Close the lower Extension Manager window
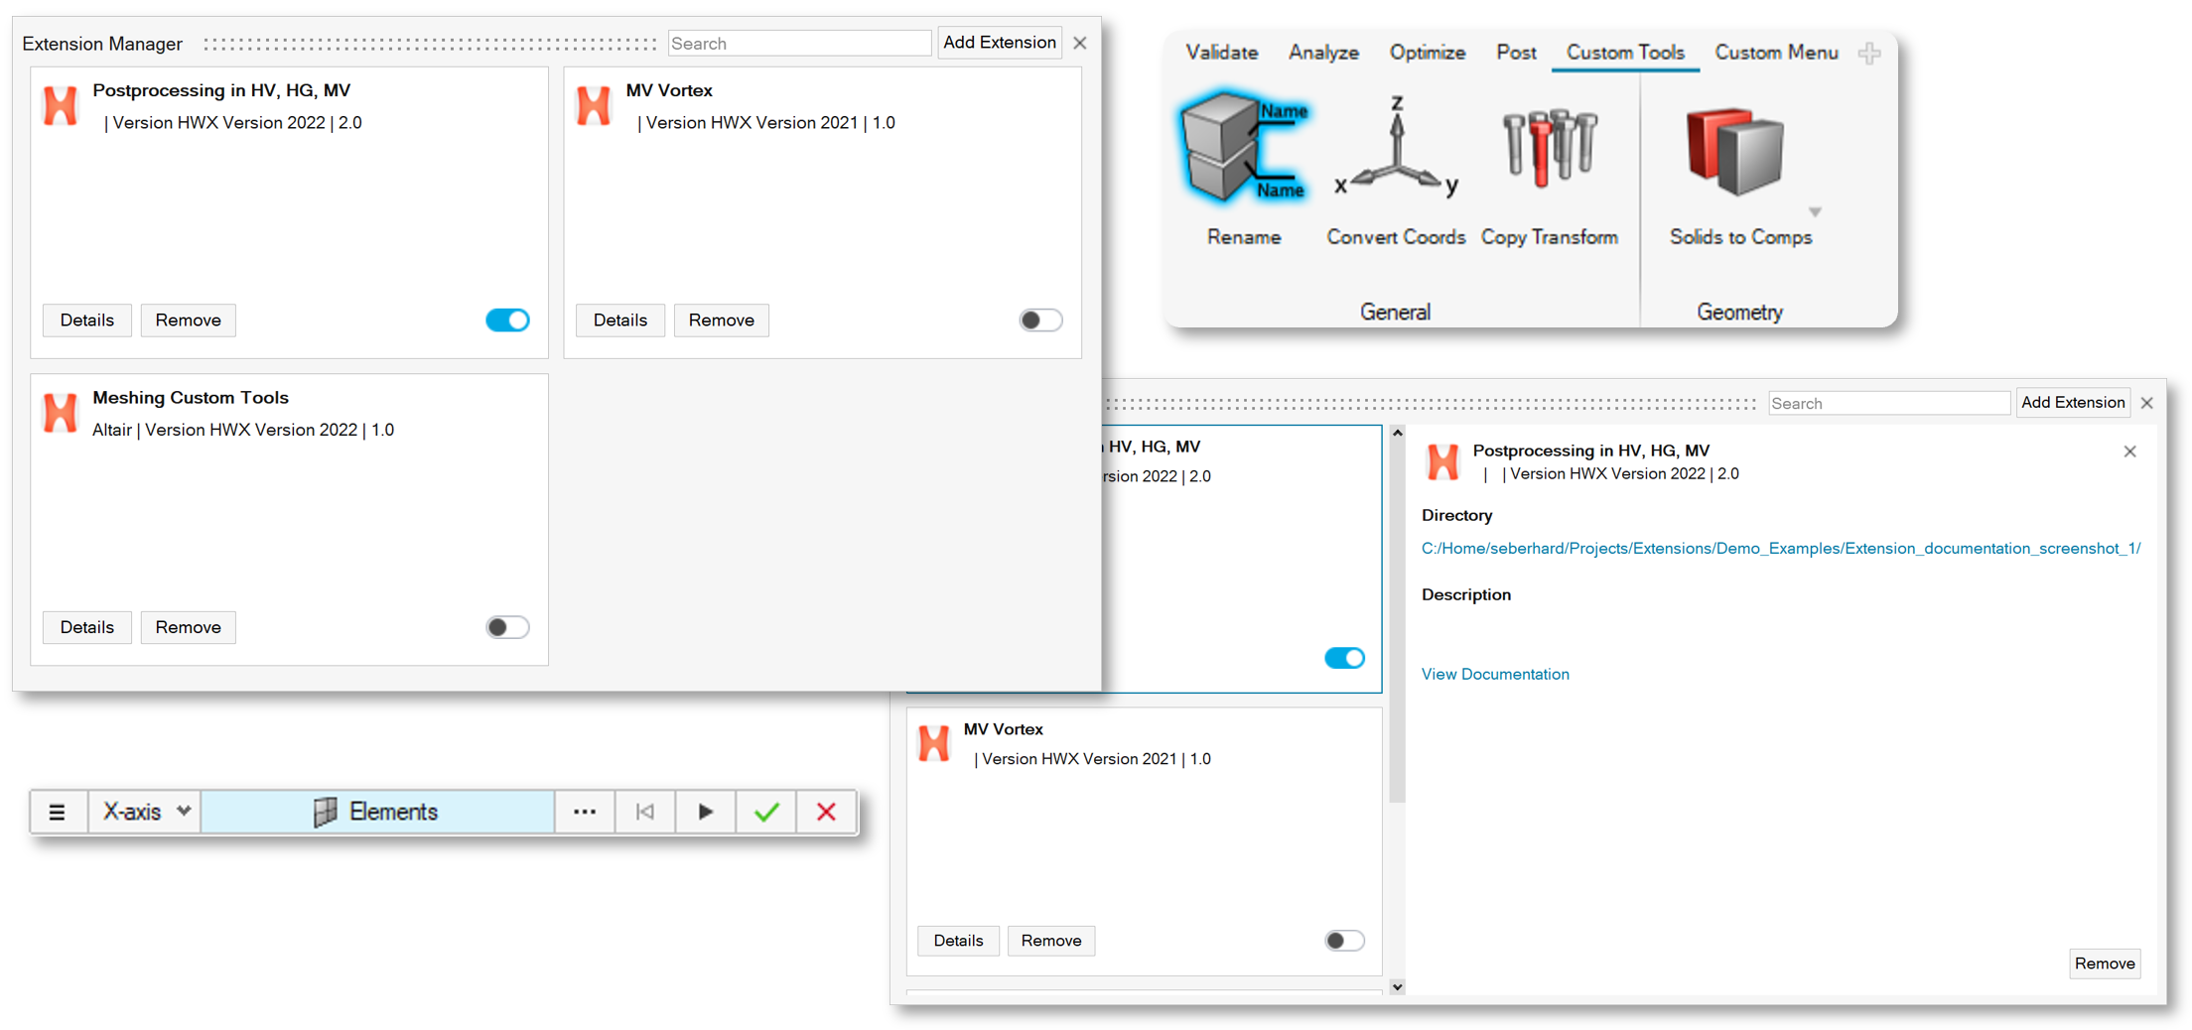2192x1030 pixels. (x=2147, y=403)
